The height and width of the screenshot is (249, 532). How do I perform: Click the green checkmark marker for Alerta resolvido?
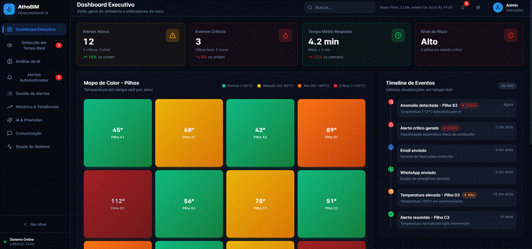[x=391, y=214]
